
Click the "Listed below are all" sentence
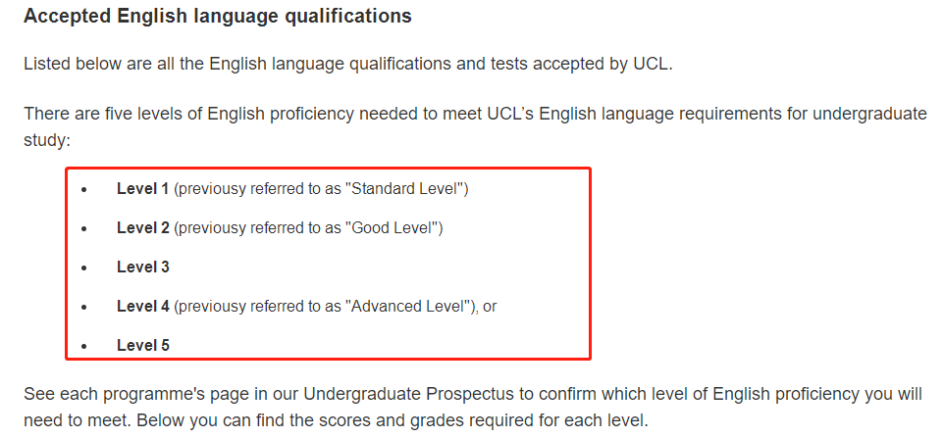348,64
